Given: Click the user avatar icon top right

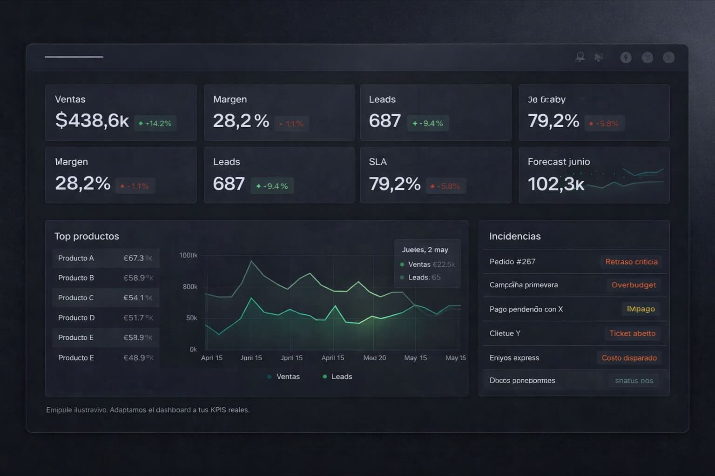Looking at the screenshot, I should pos(669,57).
